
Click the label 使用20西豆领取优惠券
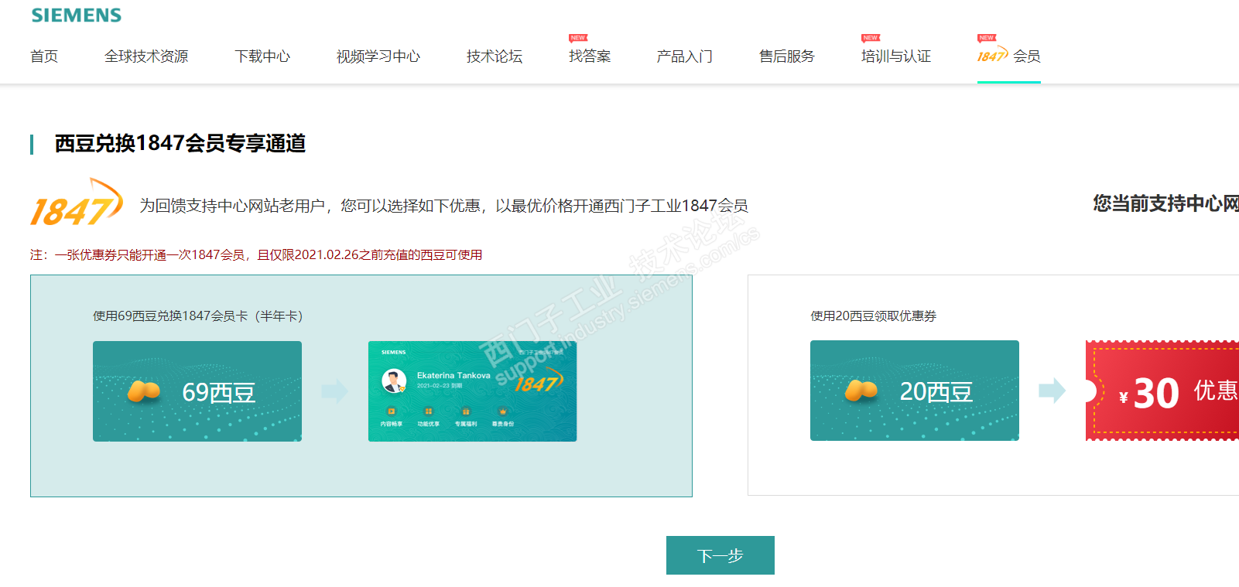874,316
